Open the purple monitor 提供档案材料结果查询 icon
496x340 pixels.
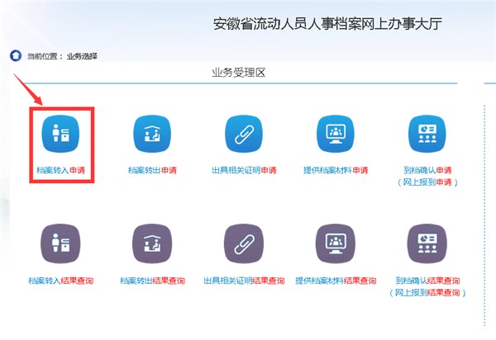click(x=336, y=243)
